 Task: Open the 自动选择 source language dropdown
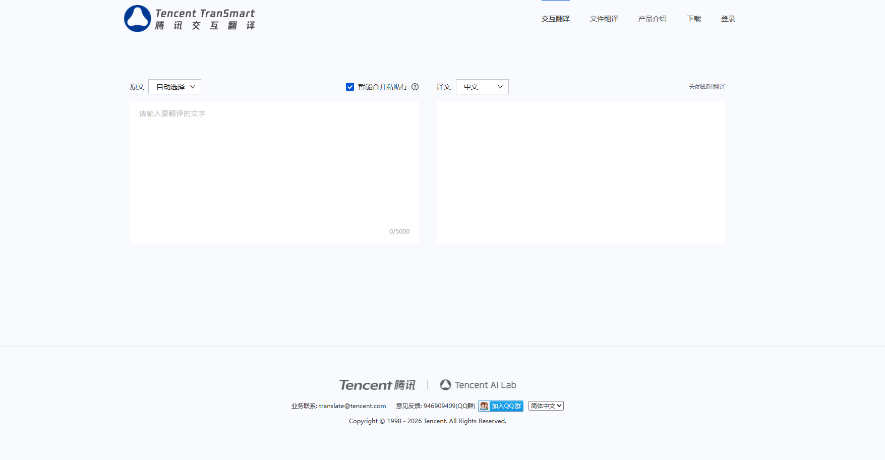[x=174, y=87]
